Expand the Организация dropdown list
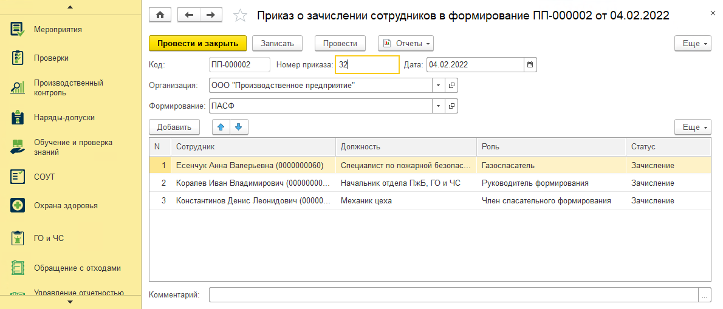This screenshot has height=309, width=723. 439,86
